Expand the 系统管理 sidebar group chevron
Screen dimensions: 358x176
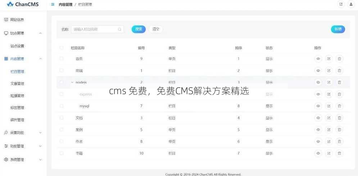(40, 159)
